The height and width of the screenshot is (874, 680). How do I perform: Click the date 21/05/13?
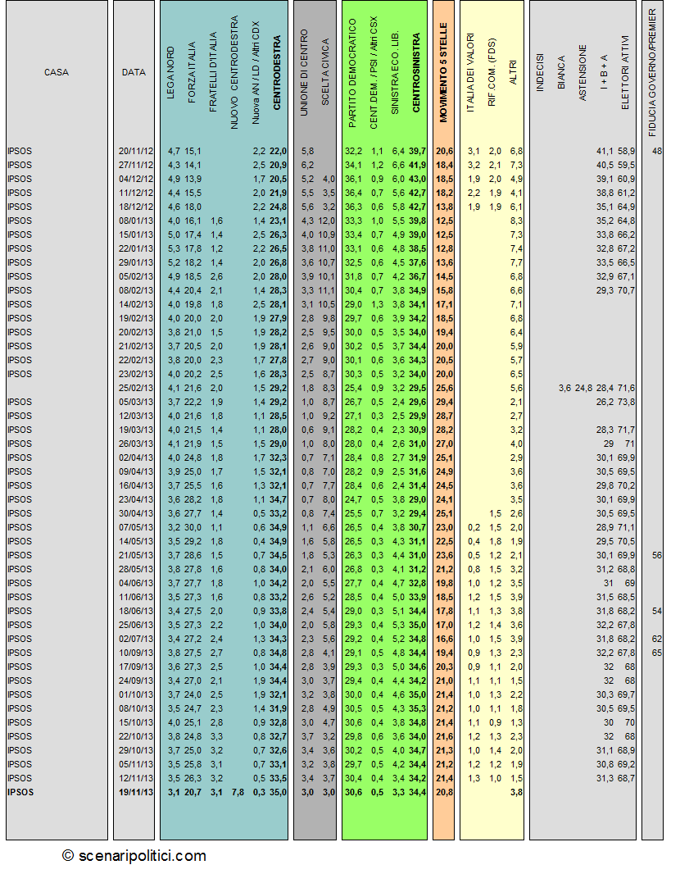pyautogui.click(x=136, y=555)
